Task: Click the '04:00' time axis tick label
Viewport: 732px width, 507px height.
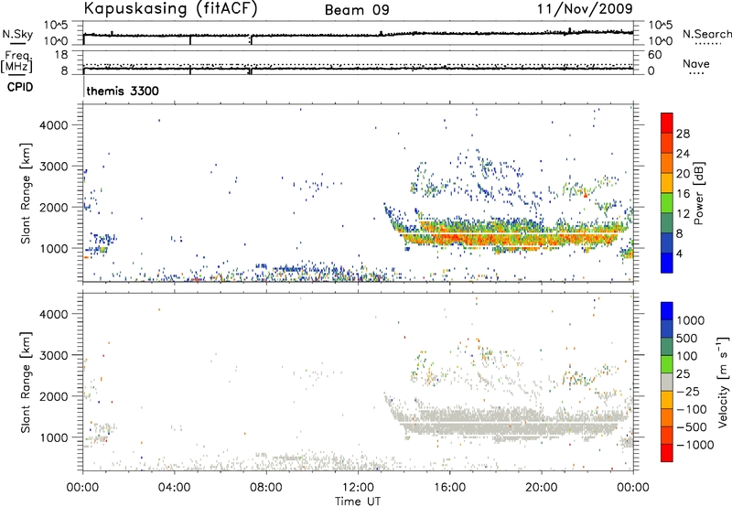Action: pyautogui.click(x=174, y=488)
